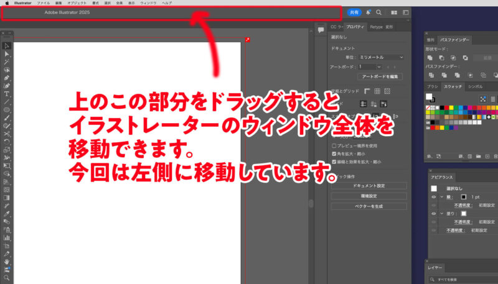
Task: Uncheck the scale corners checkbox
Action: tap(334, 153)
